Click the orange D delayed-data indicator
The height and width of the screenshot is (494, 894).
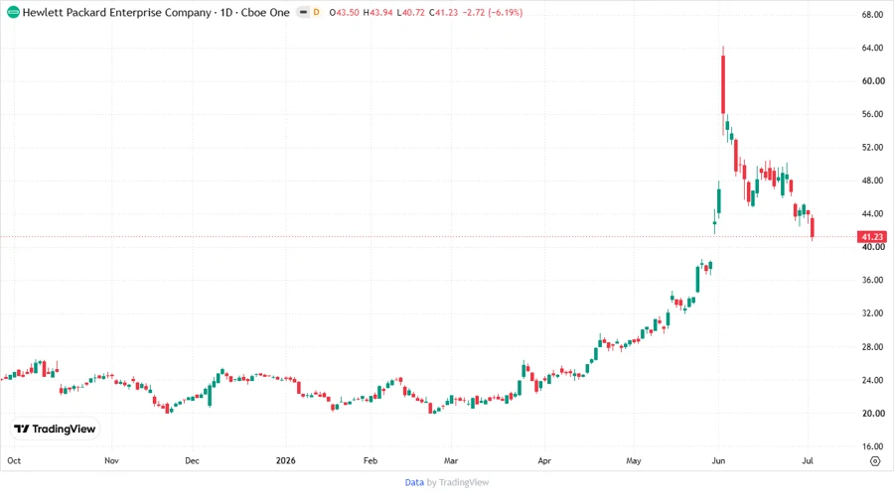[x=317, y=12]
